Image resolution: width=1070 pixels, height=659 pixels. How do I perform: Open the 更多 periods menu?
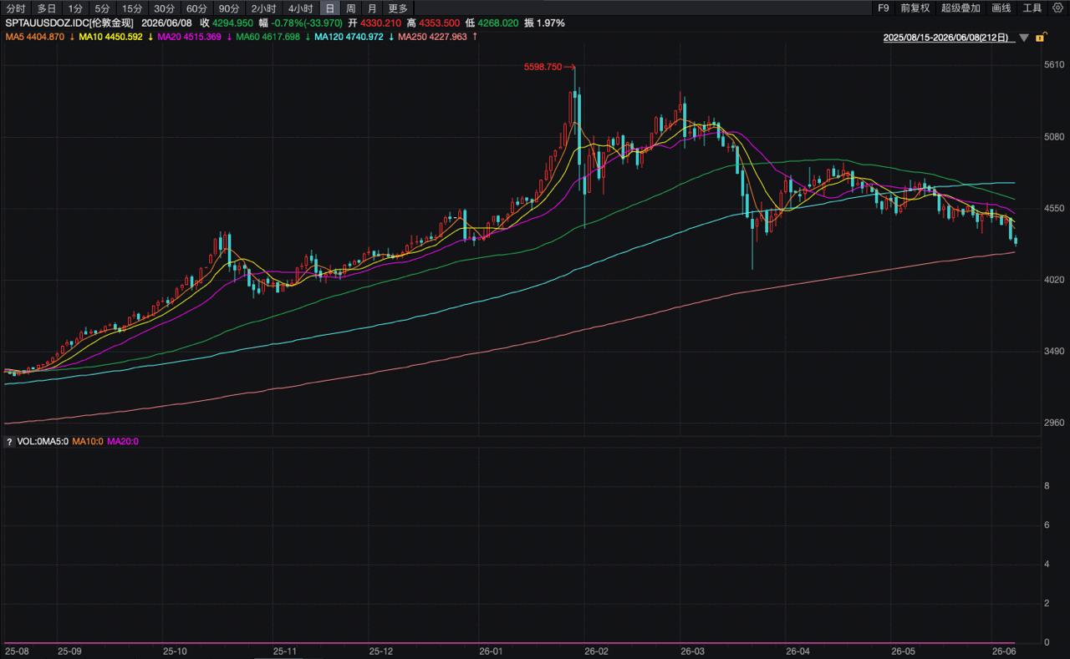point(398,8)
